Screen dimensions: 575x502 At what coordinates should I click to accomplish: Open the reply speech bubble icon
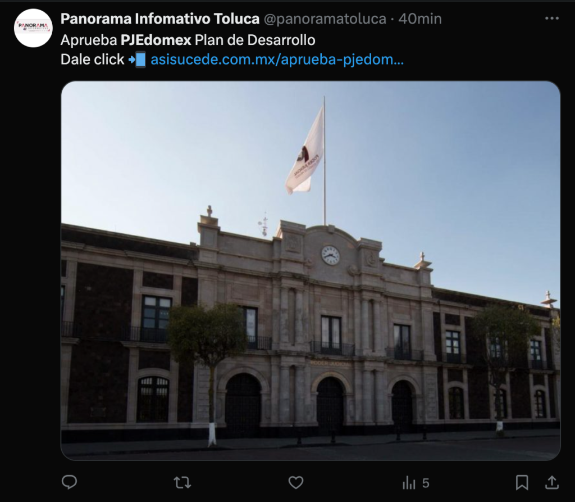(69, 482)
